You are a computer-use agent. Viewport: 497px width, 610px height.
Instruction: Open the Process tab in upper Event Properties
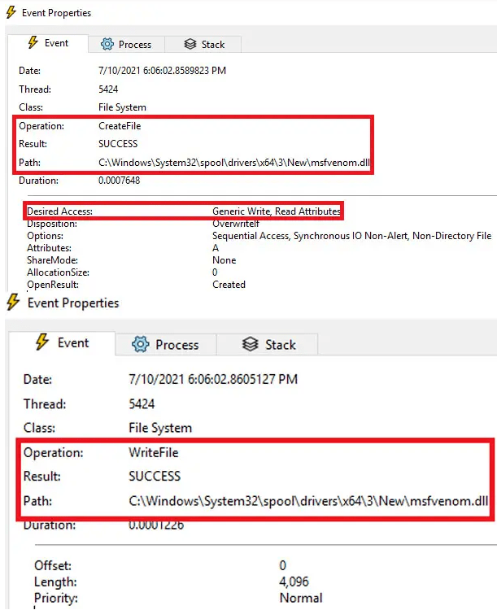[x=127, y=45]
